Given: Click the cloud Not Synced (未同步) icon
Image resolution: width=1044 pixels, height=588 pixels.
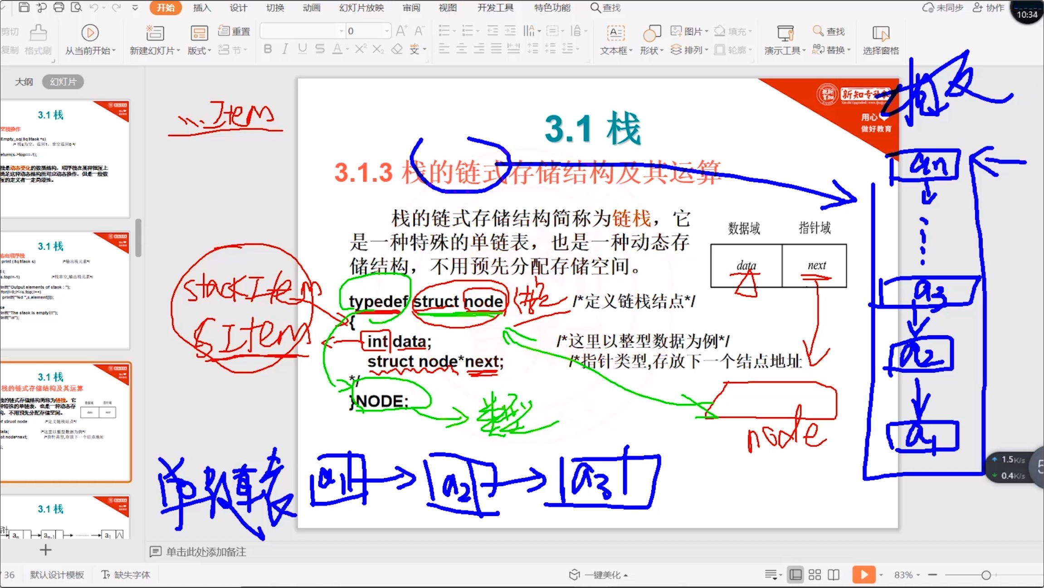Looking at the screenshot, I should tap(943, 8).
